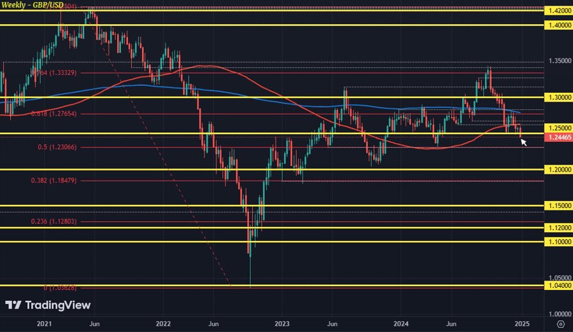Select the 1.20000 price label
The height and width of the screenshot is (332, 573).
[558, 170]
